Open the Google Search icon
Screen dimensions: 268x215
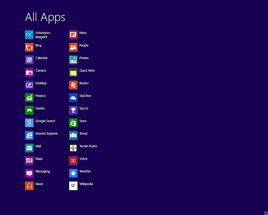29,123
